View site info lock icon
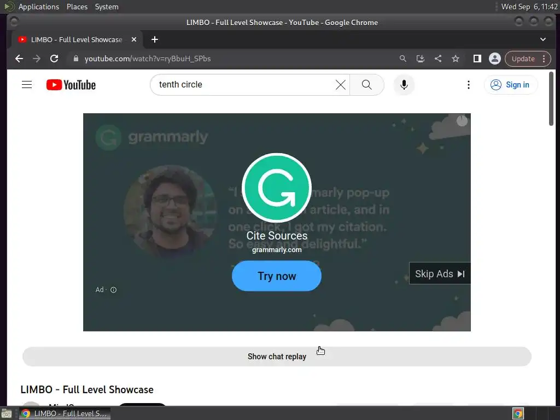 click(75, 59)
